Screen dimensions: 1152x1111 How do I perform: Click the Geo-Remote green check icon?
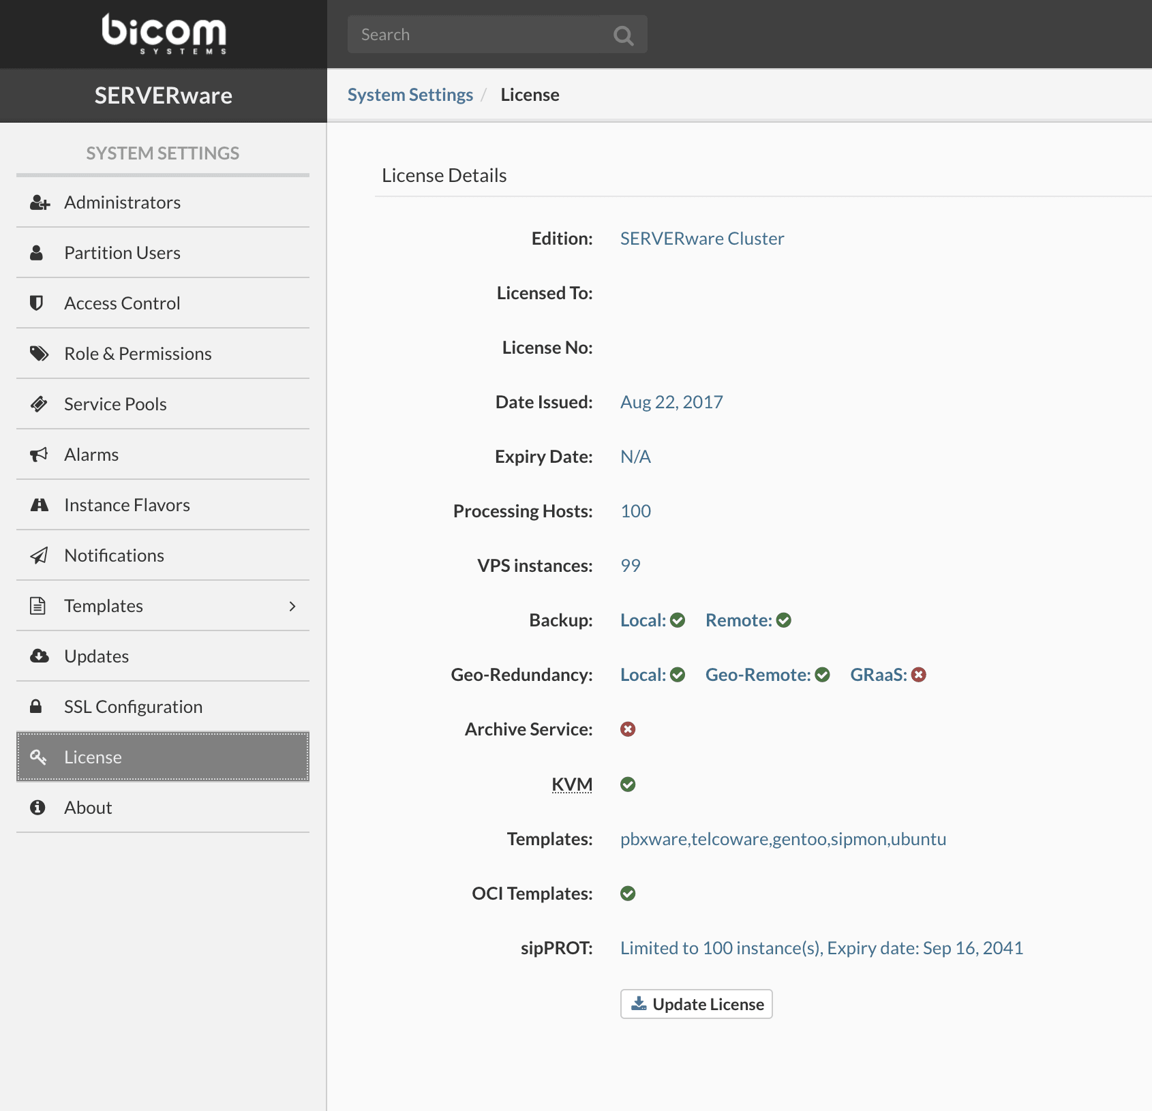[x=823, y=675]
